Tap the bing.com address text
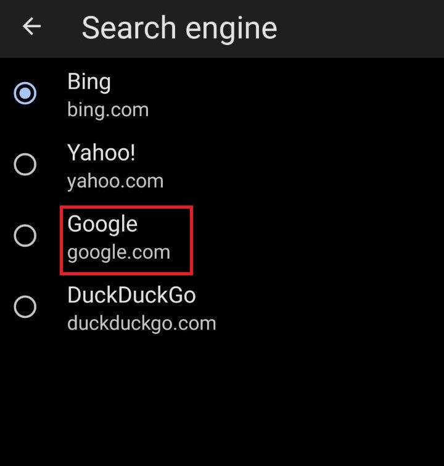The image size is (444, 466). click(108, 110)
